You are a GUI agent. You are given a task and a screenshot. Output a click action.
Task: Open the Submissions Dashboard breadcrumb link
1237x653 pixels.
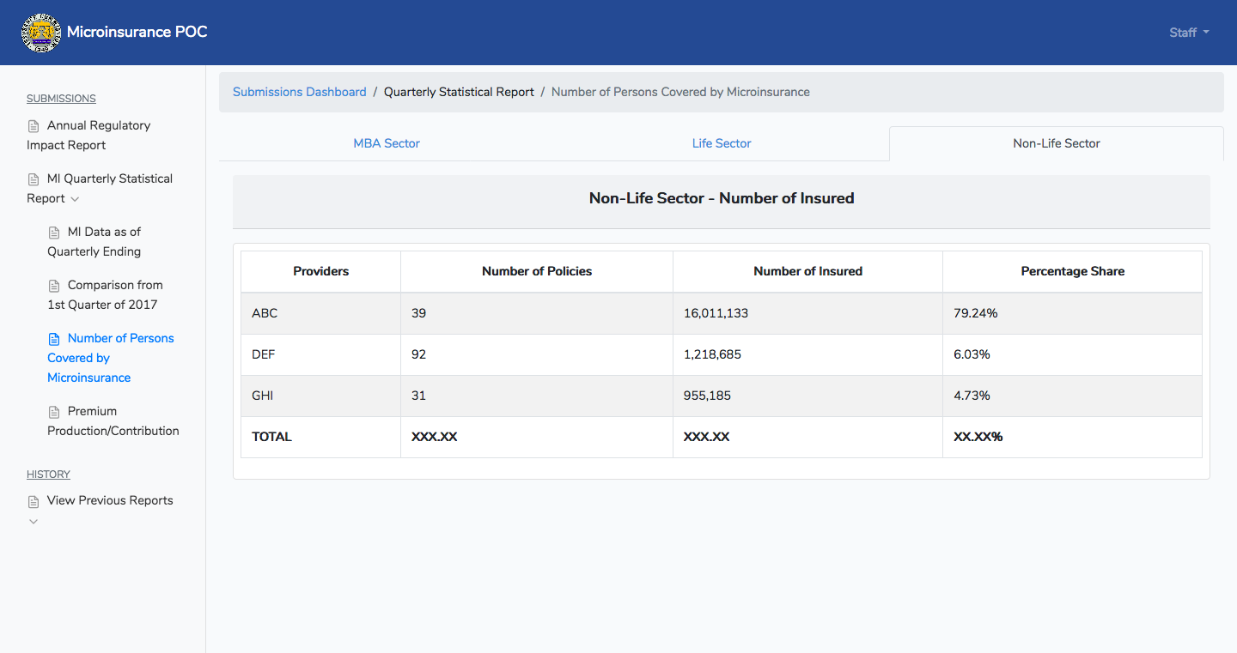pos(299,92)
